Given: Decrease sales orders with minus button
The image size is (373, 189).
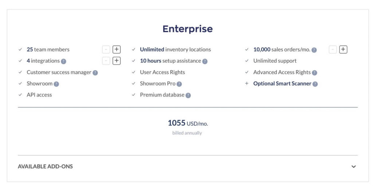Looking at the screenshot, I should point(333,50).
